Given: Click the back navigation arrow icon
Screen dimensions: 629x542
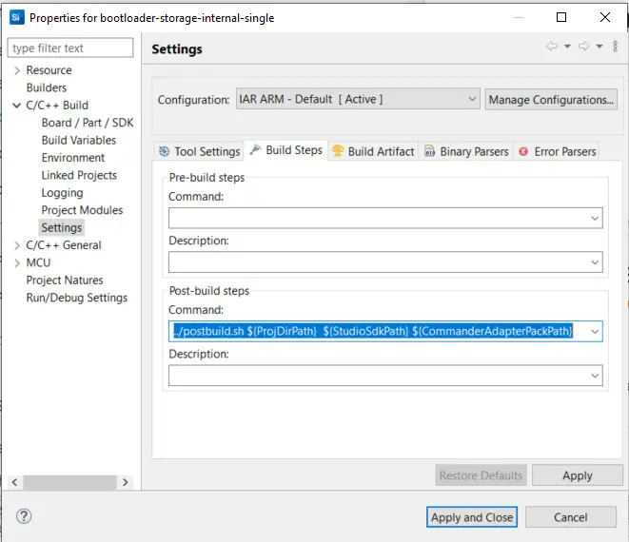Looking at the screenshot, I should tap(552, 47).
